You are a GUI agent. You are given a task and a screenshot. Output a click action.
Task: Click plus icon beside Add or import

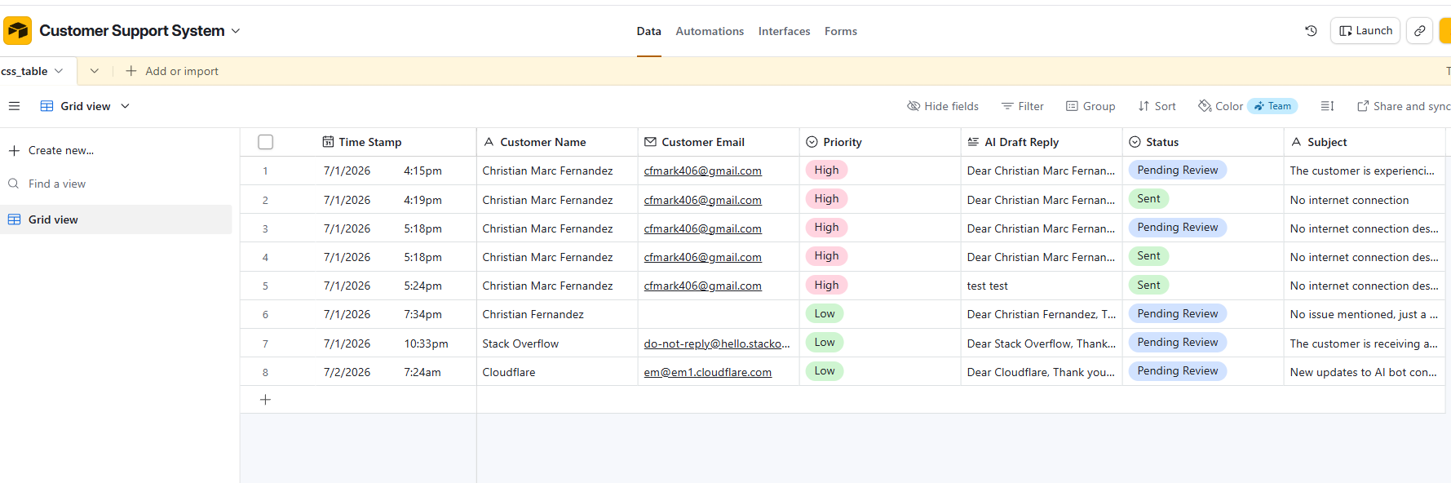pyautogui.click(x=131, y=71)
